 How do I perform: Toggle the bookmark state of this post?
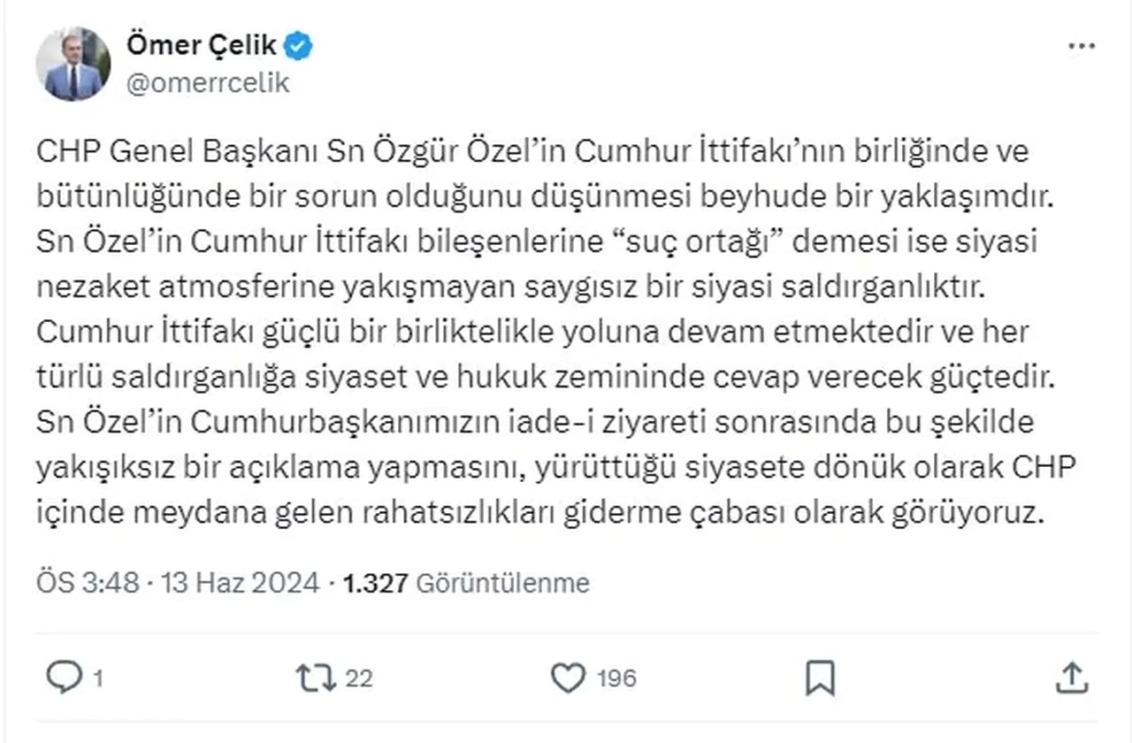(x=821, y=678)
